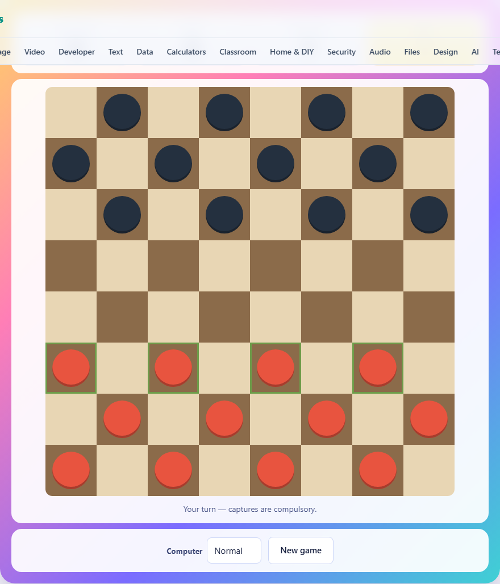The height and width of the screenshot is (584, 500).
Task: Start a New game
Action: 301,550
